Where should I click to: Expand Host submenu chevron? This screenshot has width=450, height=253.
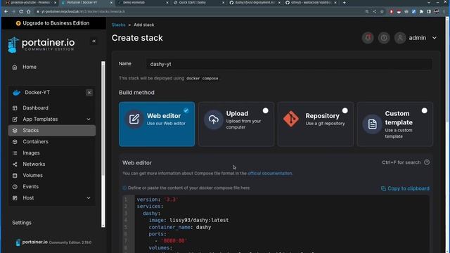pyautogui.click(x=89, y=198)
